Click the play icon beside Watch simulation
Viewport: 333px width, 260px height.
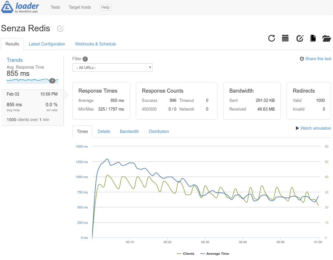[297, 128]
